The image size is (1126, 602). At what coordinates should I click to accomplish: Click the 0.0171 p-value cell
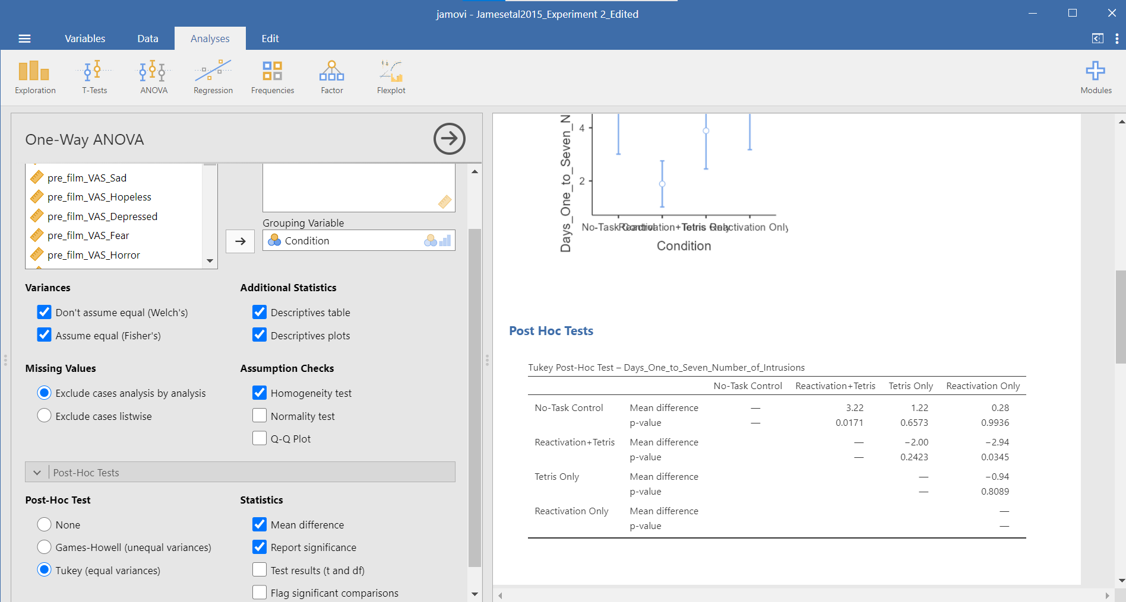click(849, 422)
